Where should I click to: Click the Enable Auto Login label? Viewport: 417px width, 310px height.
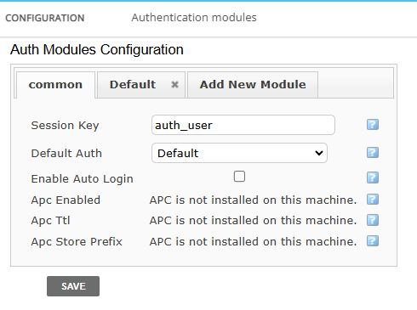pyautogui.click(x=82, y=179)
